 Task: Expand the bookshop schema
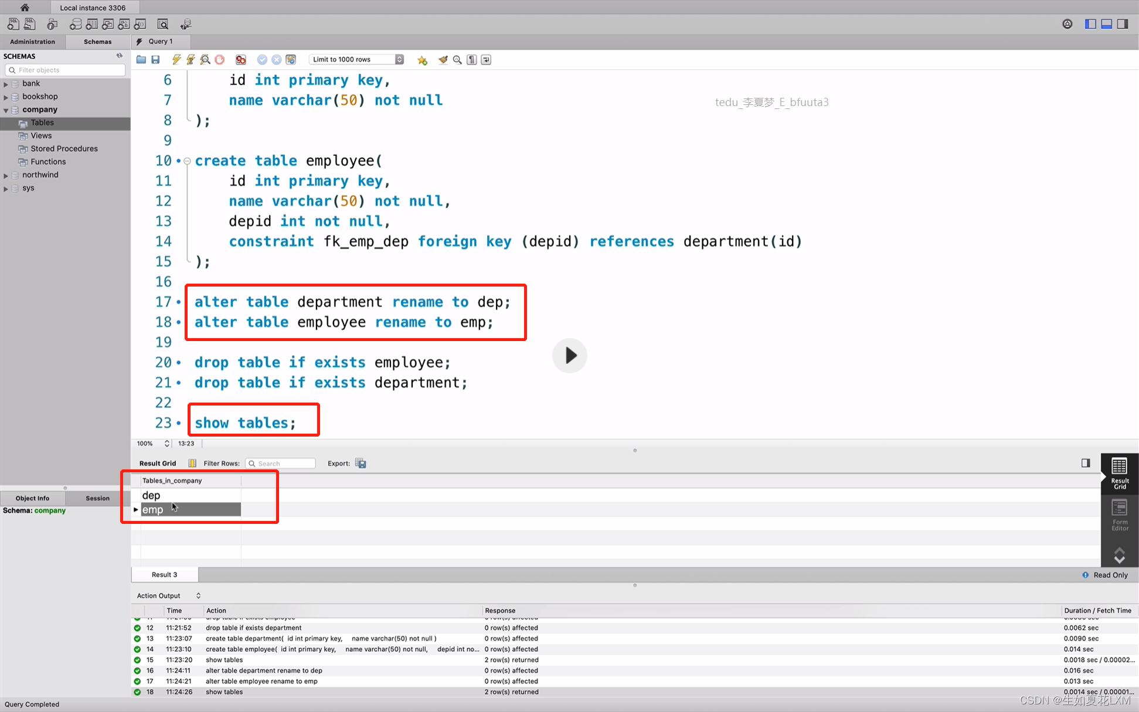point(6,97)
